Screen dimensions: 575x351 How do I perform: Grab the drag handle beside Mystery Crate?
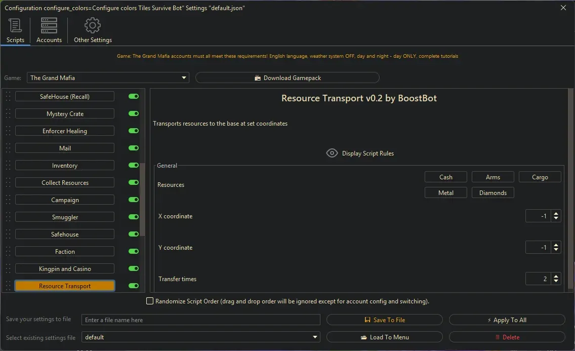click(8, 113)
